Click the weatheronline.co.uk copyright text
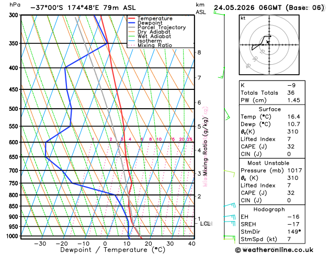329x254 pixels. pyautogui.click(x=274, y=250)
